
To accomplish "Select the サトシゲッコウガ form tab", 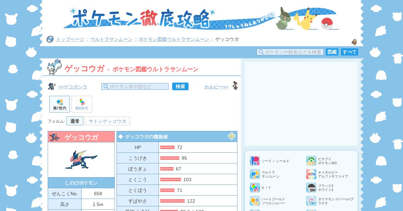I will (x=107, y=121).
